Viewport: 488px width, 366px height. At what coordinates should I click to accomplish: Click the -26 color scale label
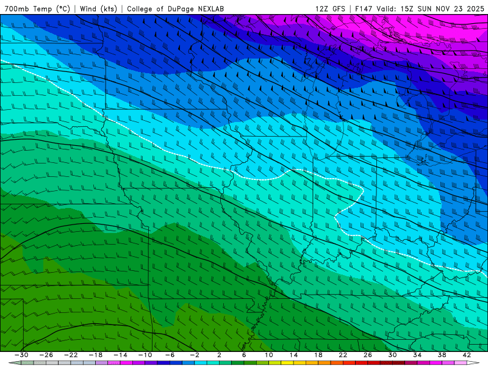[46, 355]
